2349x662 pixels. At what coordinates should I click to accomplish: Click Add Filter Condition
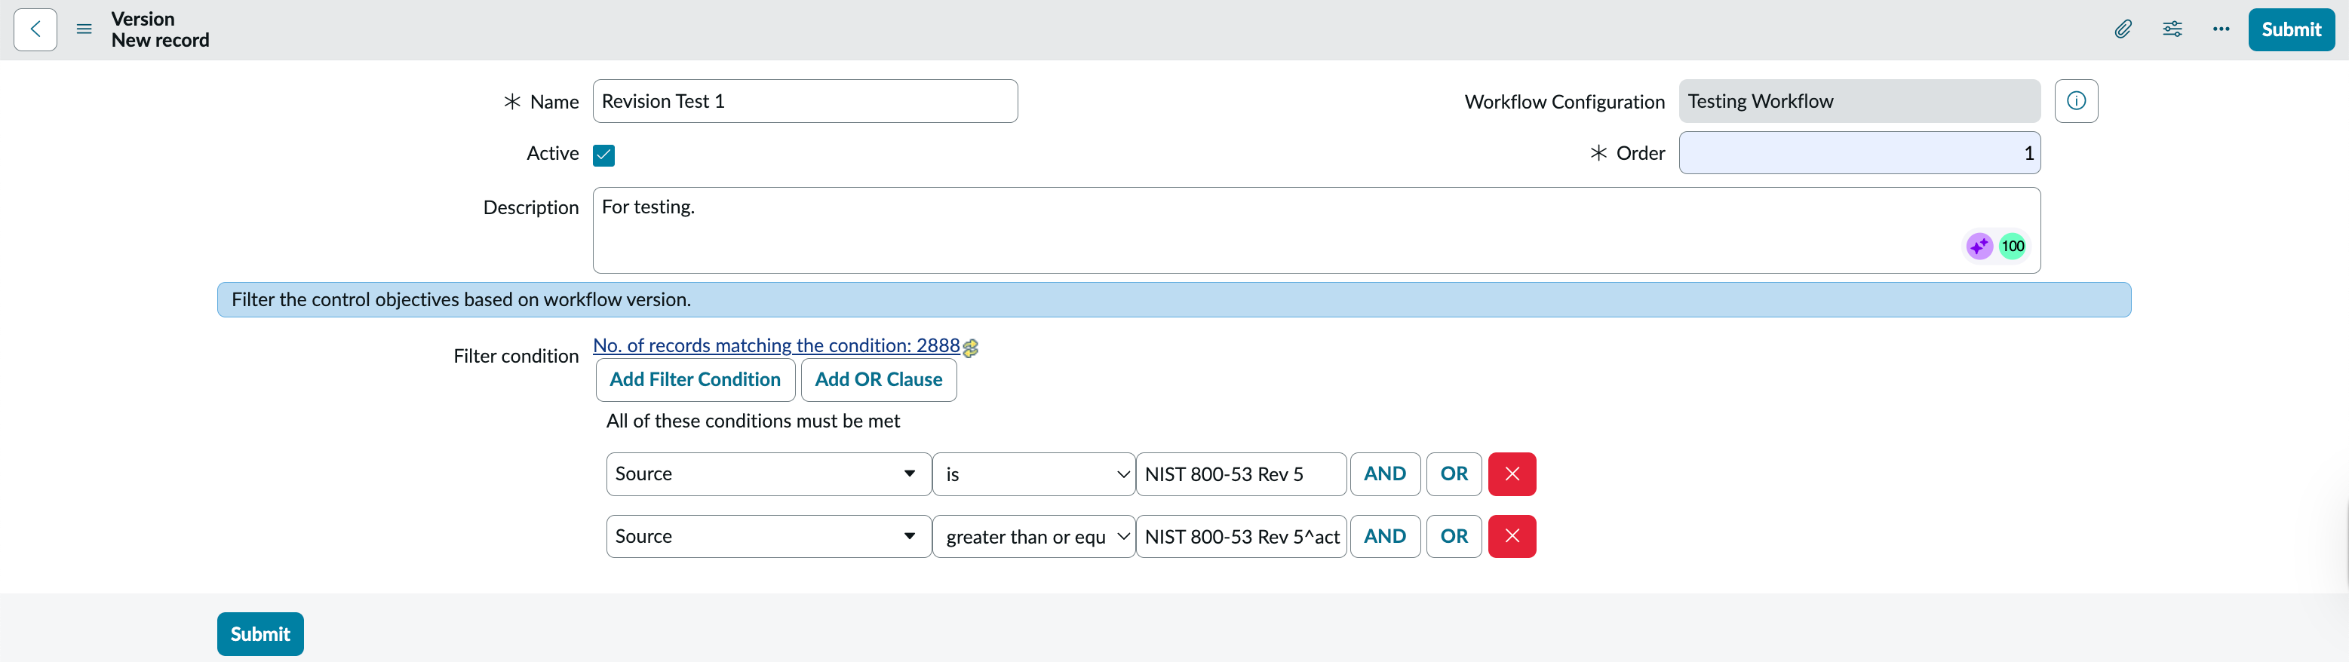[x=695, y=380]
